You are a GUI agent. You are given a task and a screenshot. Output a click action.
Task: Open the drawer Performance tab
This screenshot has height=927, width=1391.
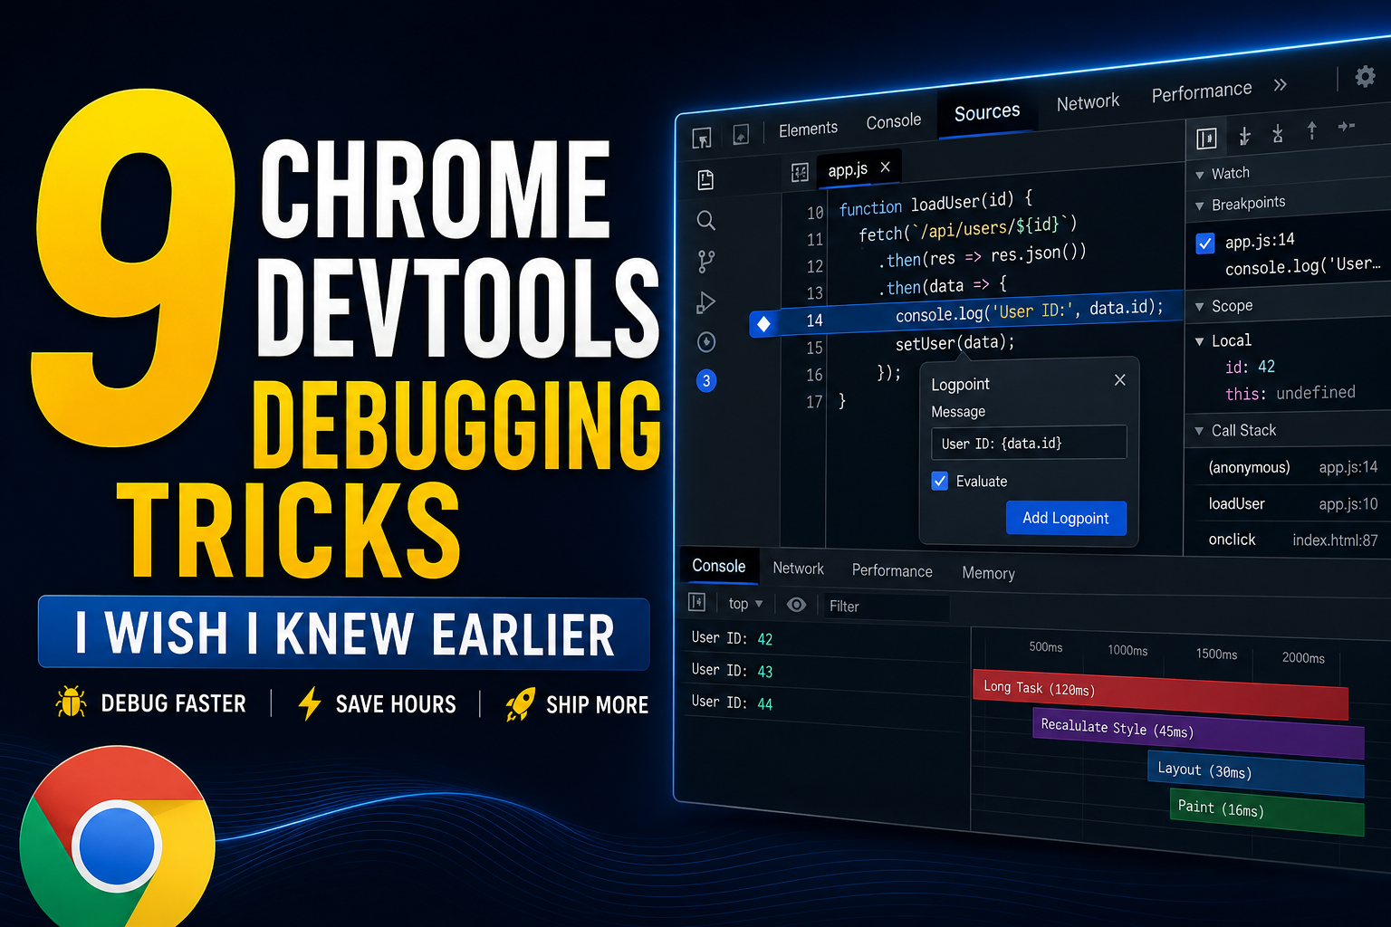892,570
